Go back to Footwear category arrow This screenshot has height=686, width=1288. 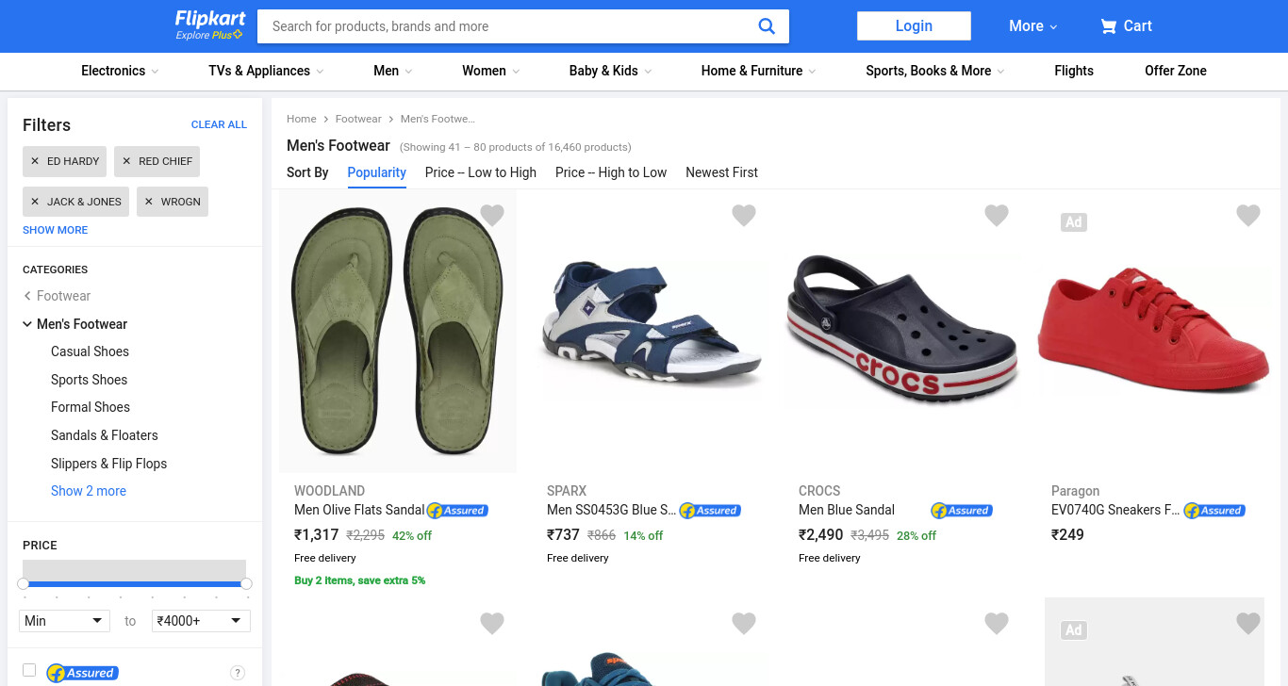point(27,296)
